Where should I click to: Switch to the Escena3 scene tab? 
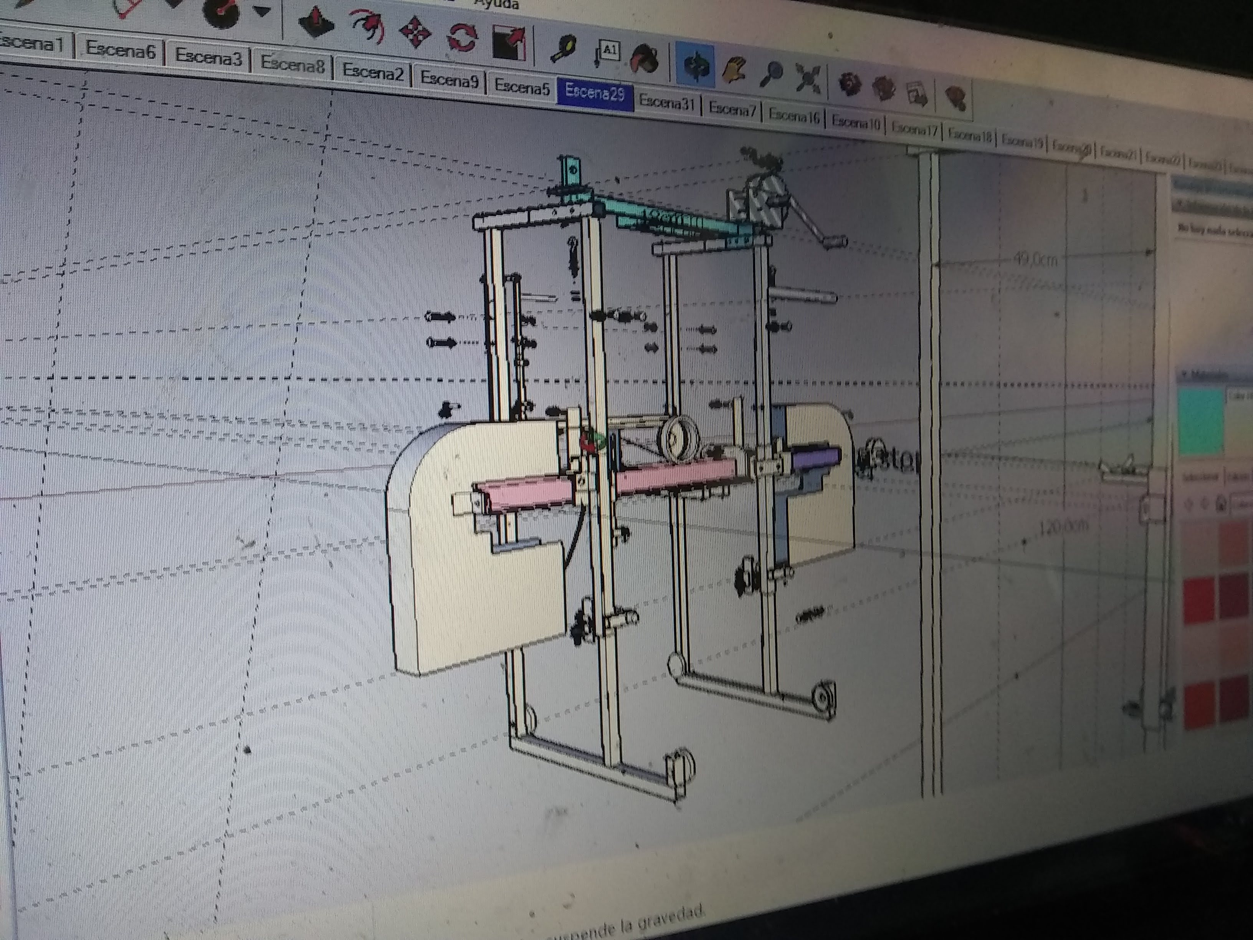pyautogui.click(x=208, y=57)
